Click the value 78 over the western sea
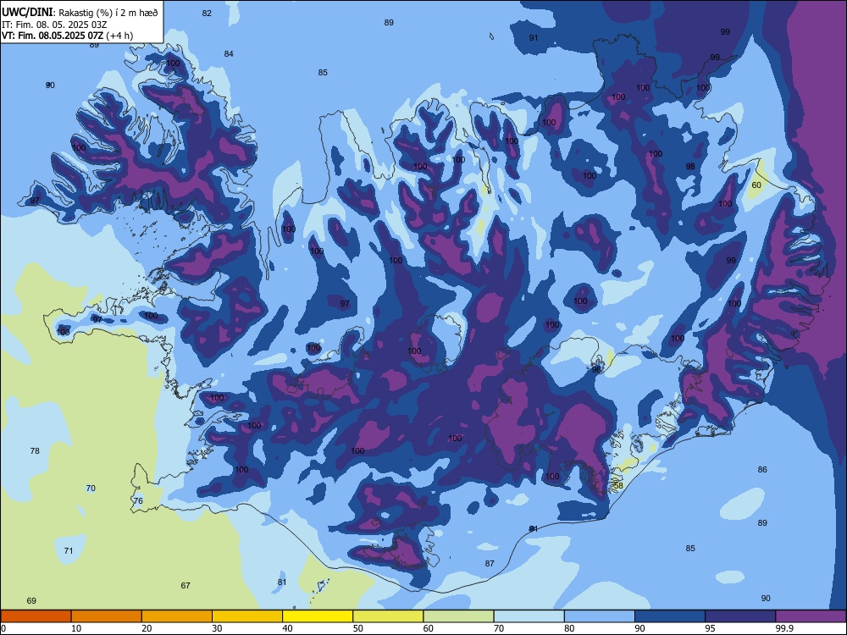Viewport: 847px width, 635px height. pos(35,450)
